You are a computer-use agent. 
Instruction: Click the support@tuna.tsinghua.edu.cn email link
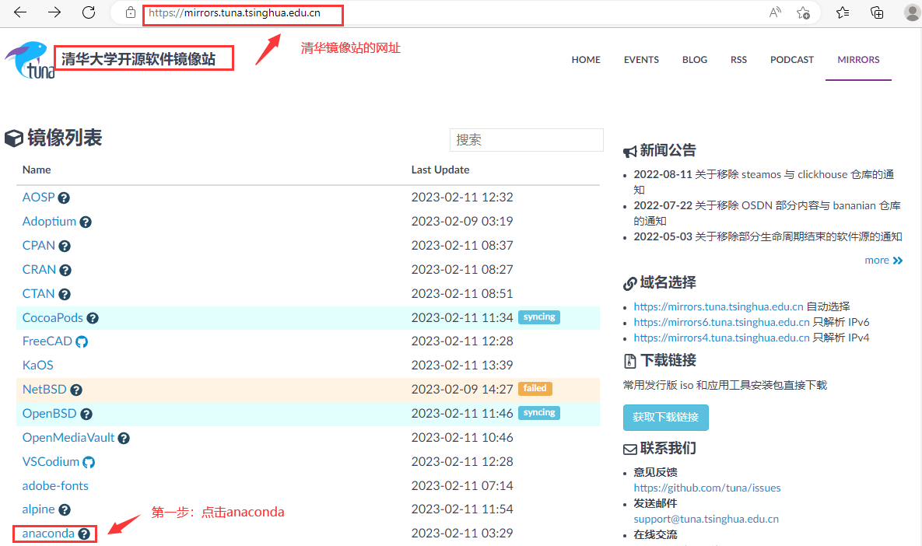point(706,519)
